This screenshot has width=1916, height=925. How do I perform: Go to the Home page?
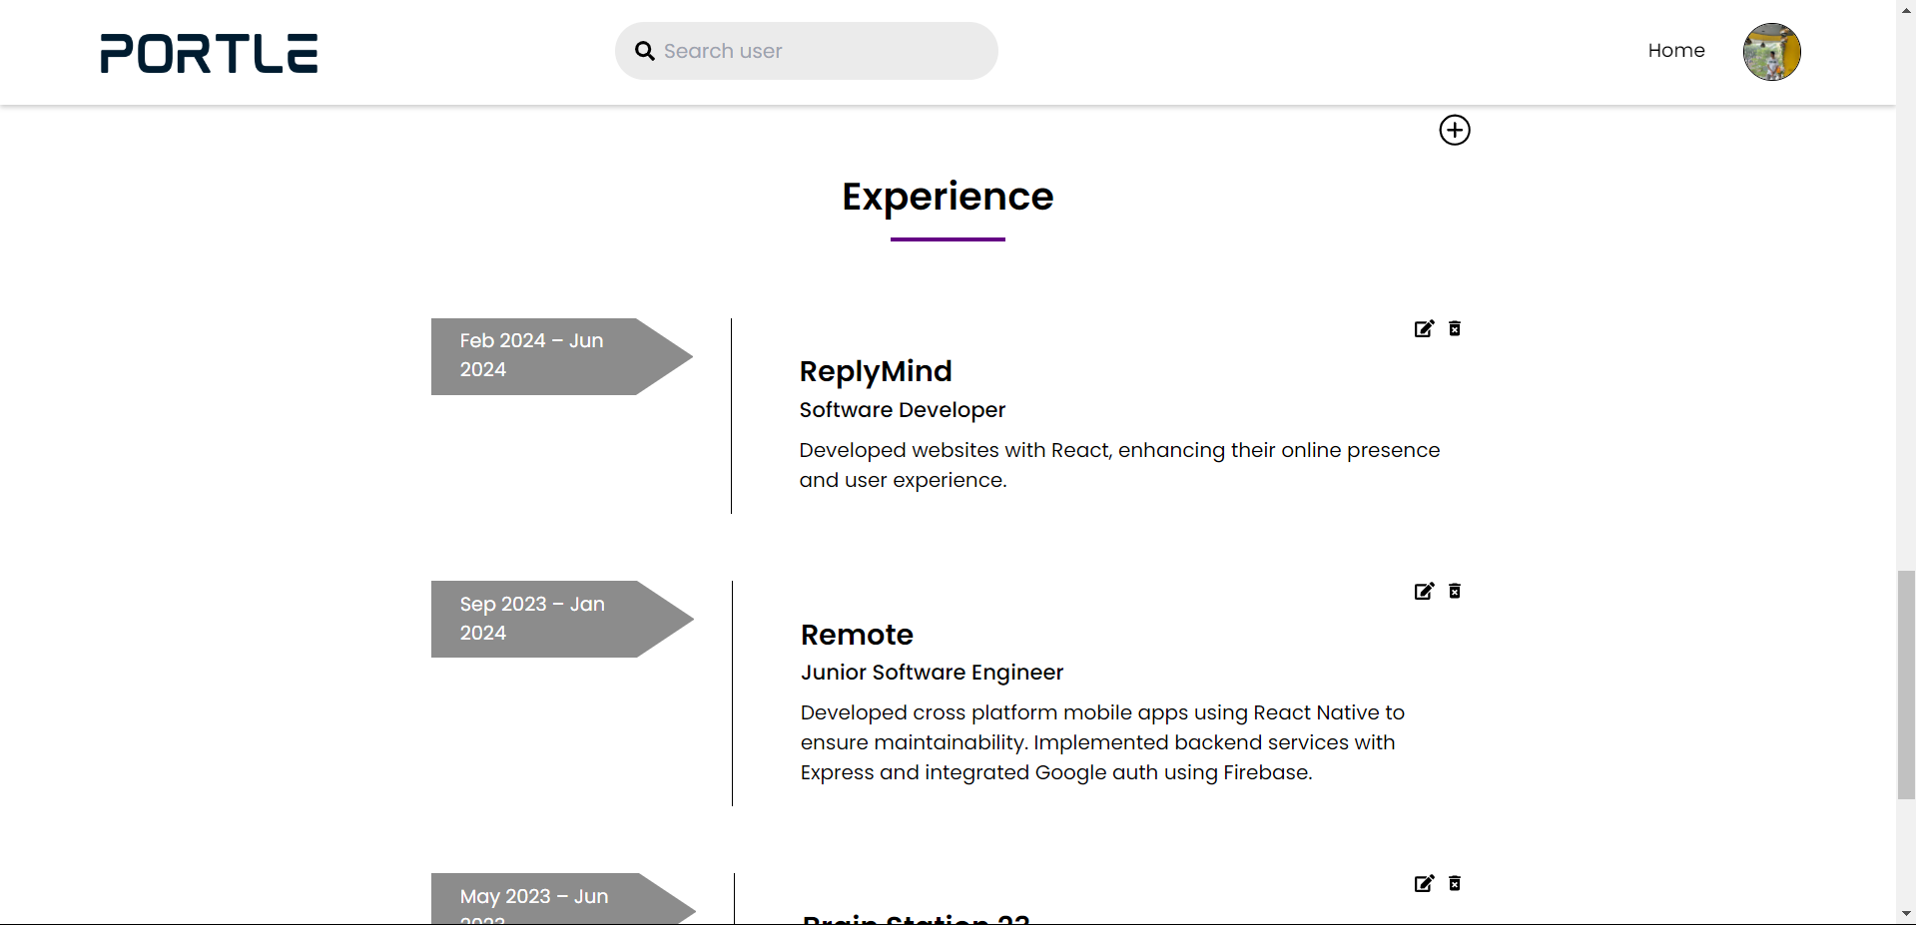pyautogui.click(x=1676, y=50)
